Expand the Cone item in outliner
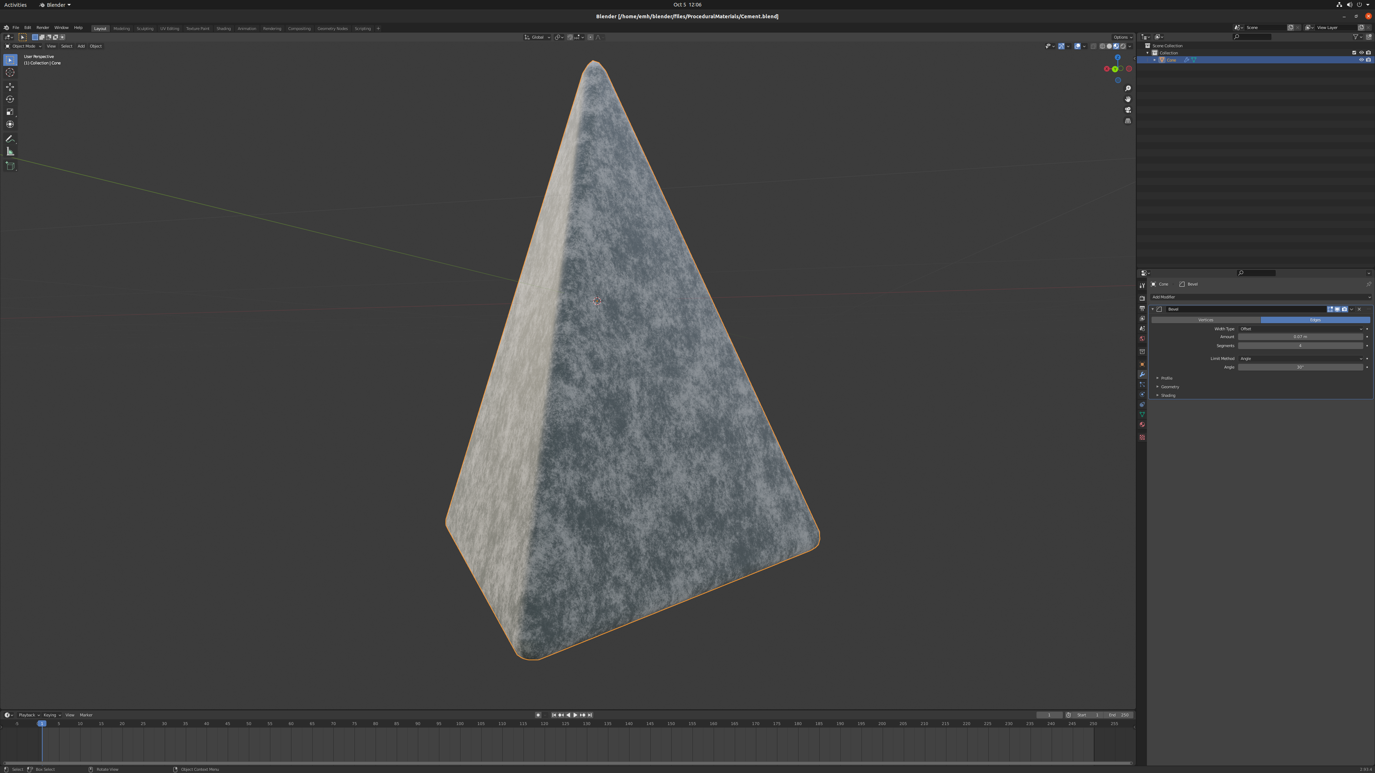 (x=1154, y=60)
